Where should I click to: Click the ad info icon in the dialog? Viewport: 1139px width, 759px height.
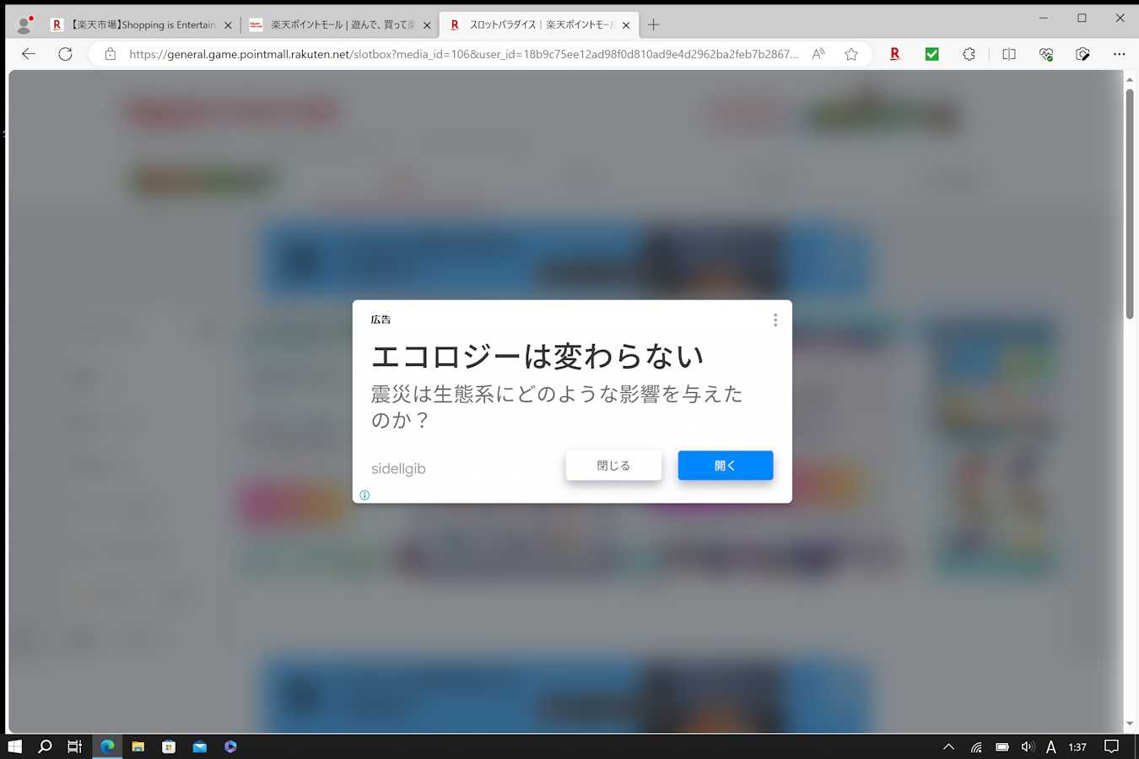pos(364,495)
